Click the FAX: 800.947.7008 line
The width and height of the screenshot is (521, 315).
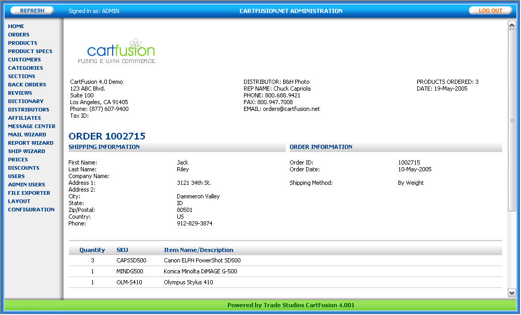pos(268,102)
